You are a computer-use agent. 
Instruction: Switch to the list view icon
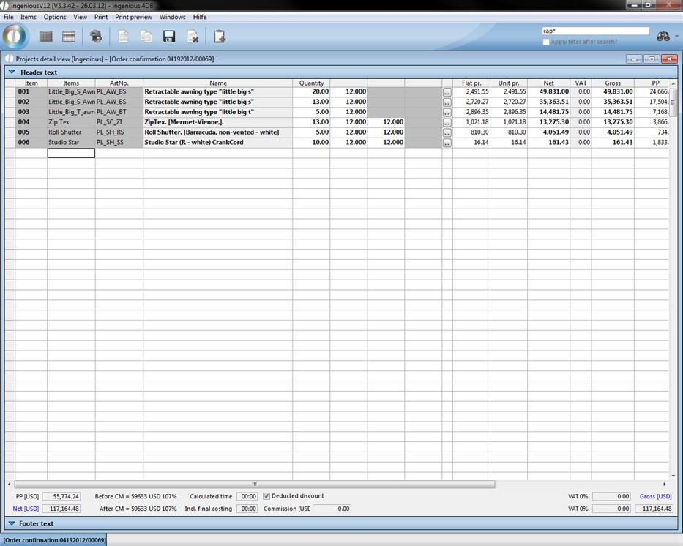(x=69, y=37)
